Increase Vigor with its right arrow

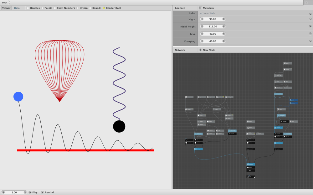(x=223, y=19)
